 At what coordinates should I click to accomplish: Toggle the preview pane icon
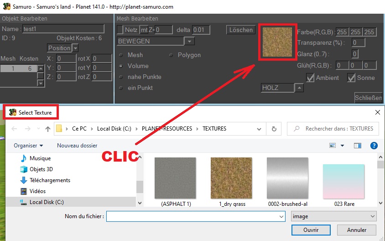tap(357, 146)
